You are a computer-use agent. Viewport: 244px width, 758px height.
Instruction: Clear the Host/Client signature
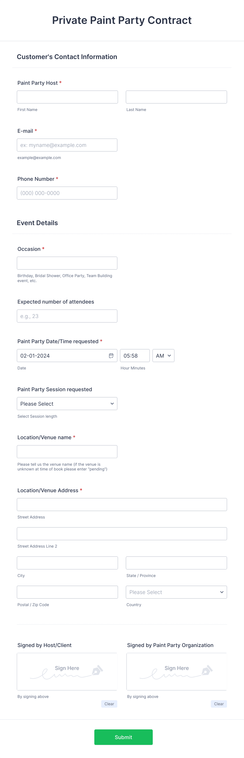109,704
